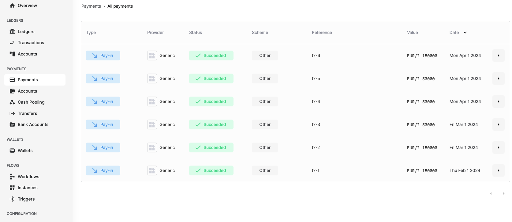The width and height of the screenshot is (512, 222).
Task: Navigate to Transfers
Action: coord(27,113)
